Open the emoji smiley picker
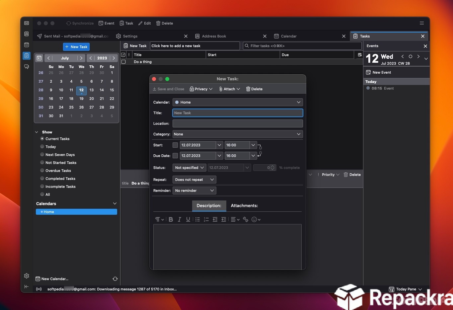 click(x=256, y=219)
